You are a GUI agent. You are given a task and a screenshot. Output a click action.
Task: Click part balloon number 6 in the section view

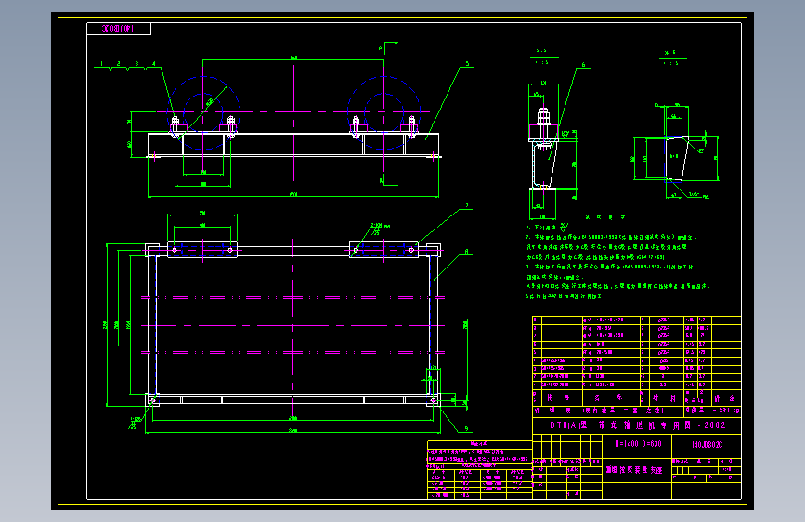point(583,65)
